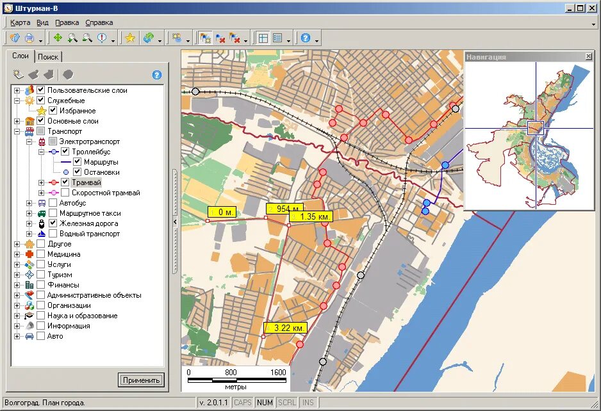
Task: Click the open map toolbar icon
Action: coord(15,38)
